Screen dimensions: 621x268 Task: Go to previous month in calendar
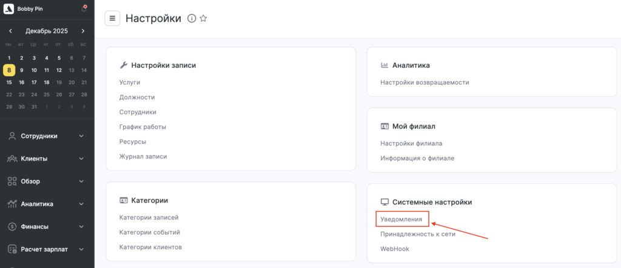(x=10, y=31)
